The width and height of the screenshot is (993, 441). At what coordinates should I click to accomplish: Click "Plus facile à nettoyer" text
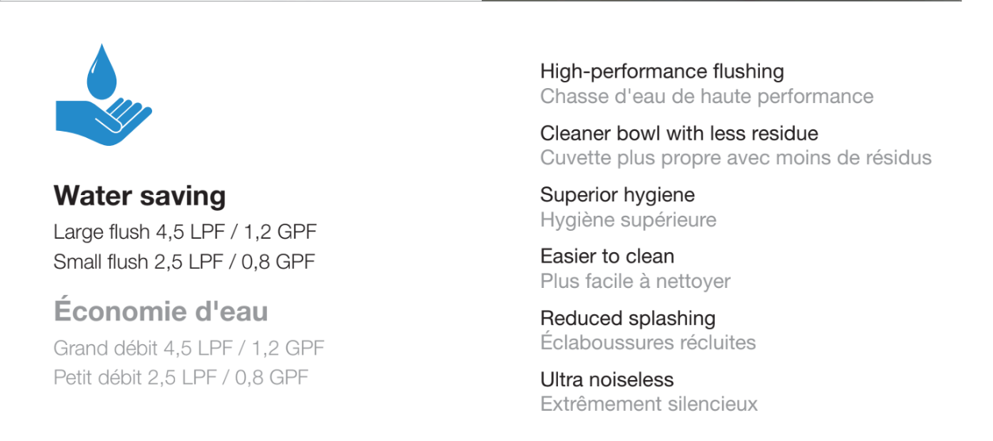[635, 282]
